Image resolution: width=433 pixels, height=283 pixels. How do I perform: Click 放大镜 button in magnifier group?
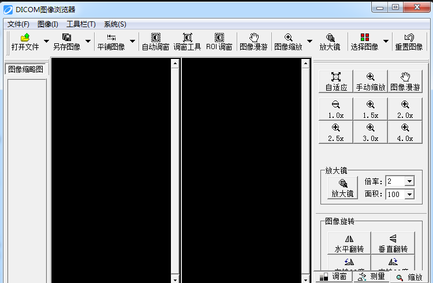(x=343, y=188)
